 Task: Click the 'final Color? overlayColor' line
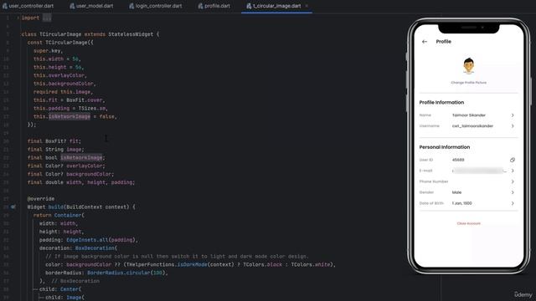[x=66, y=166]
